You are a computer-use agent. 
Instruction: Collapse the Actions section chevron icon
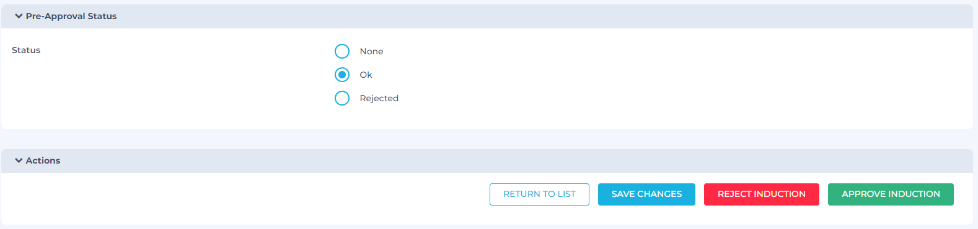19,160
